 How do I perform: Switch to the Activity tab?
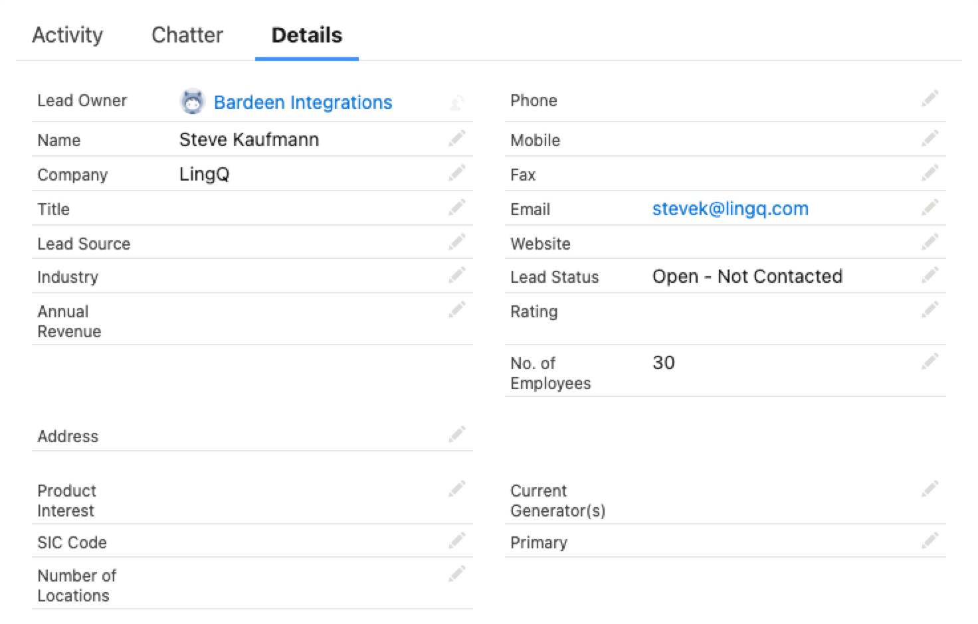[x=68, y=35]
